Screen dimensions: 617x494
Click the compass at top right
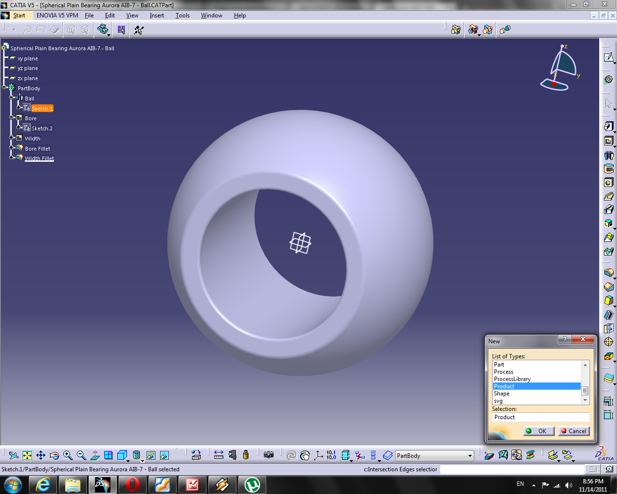pos(561,68)
